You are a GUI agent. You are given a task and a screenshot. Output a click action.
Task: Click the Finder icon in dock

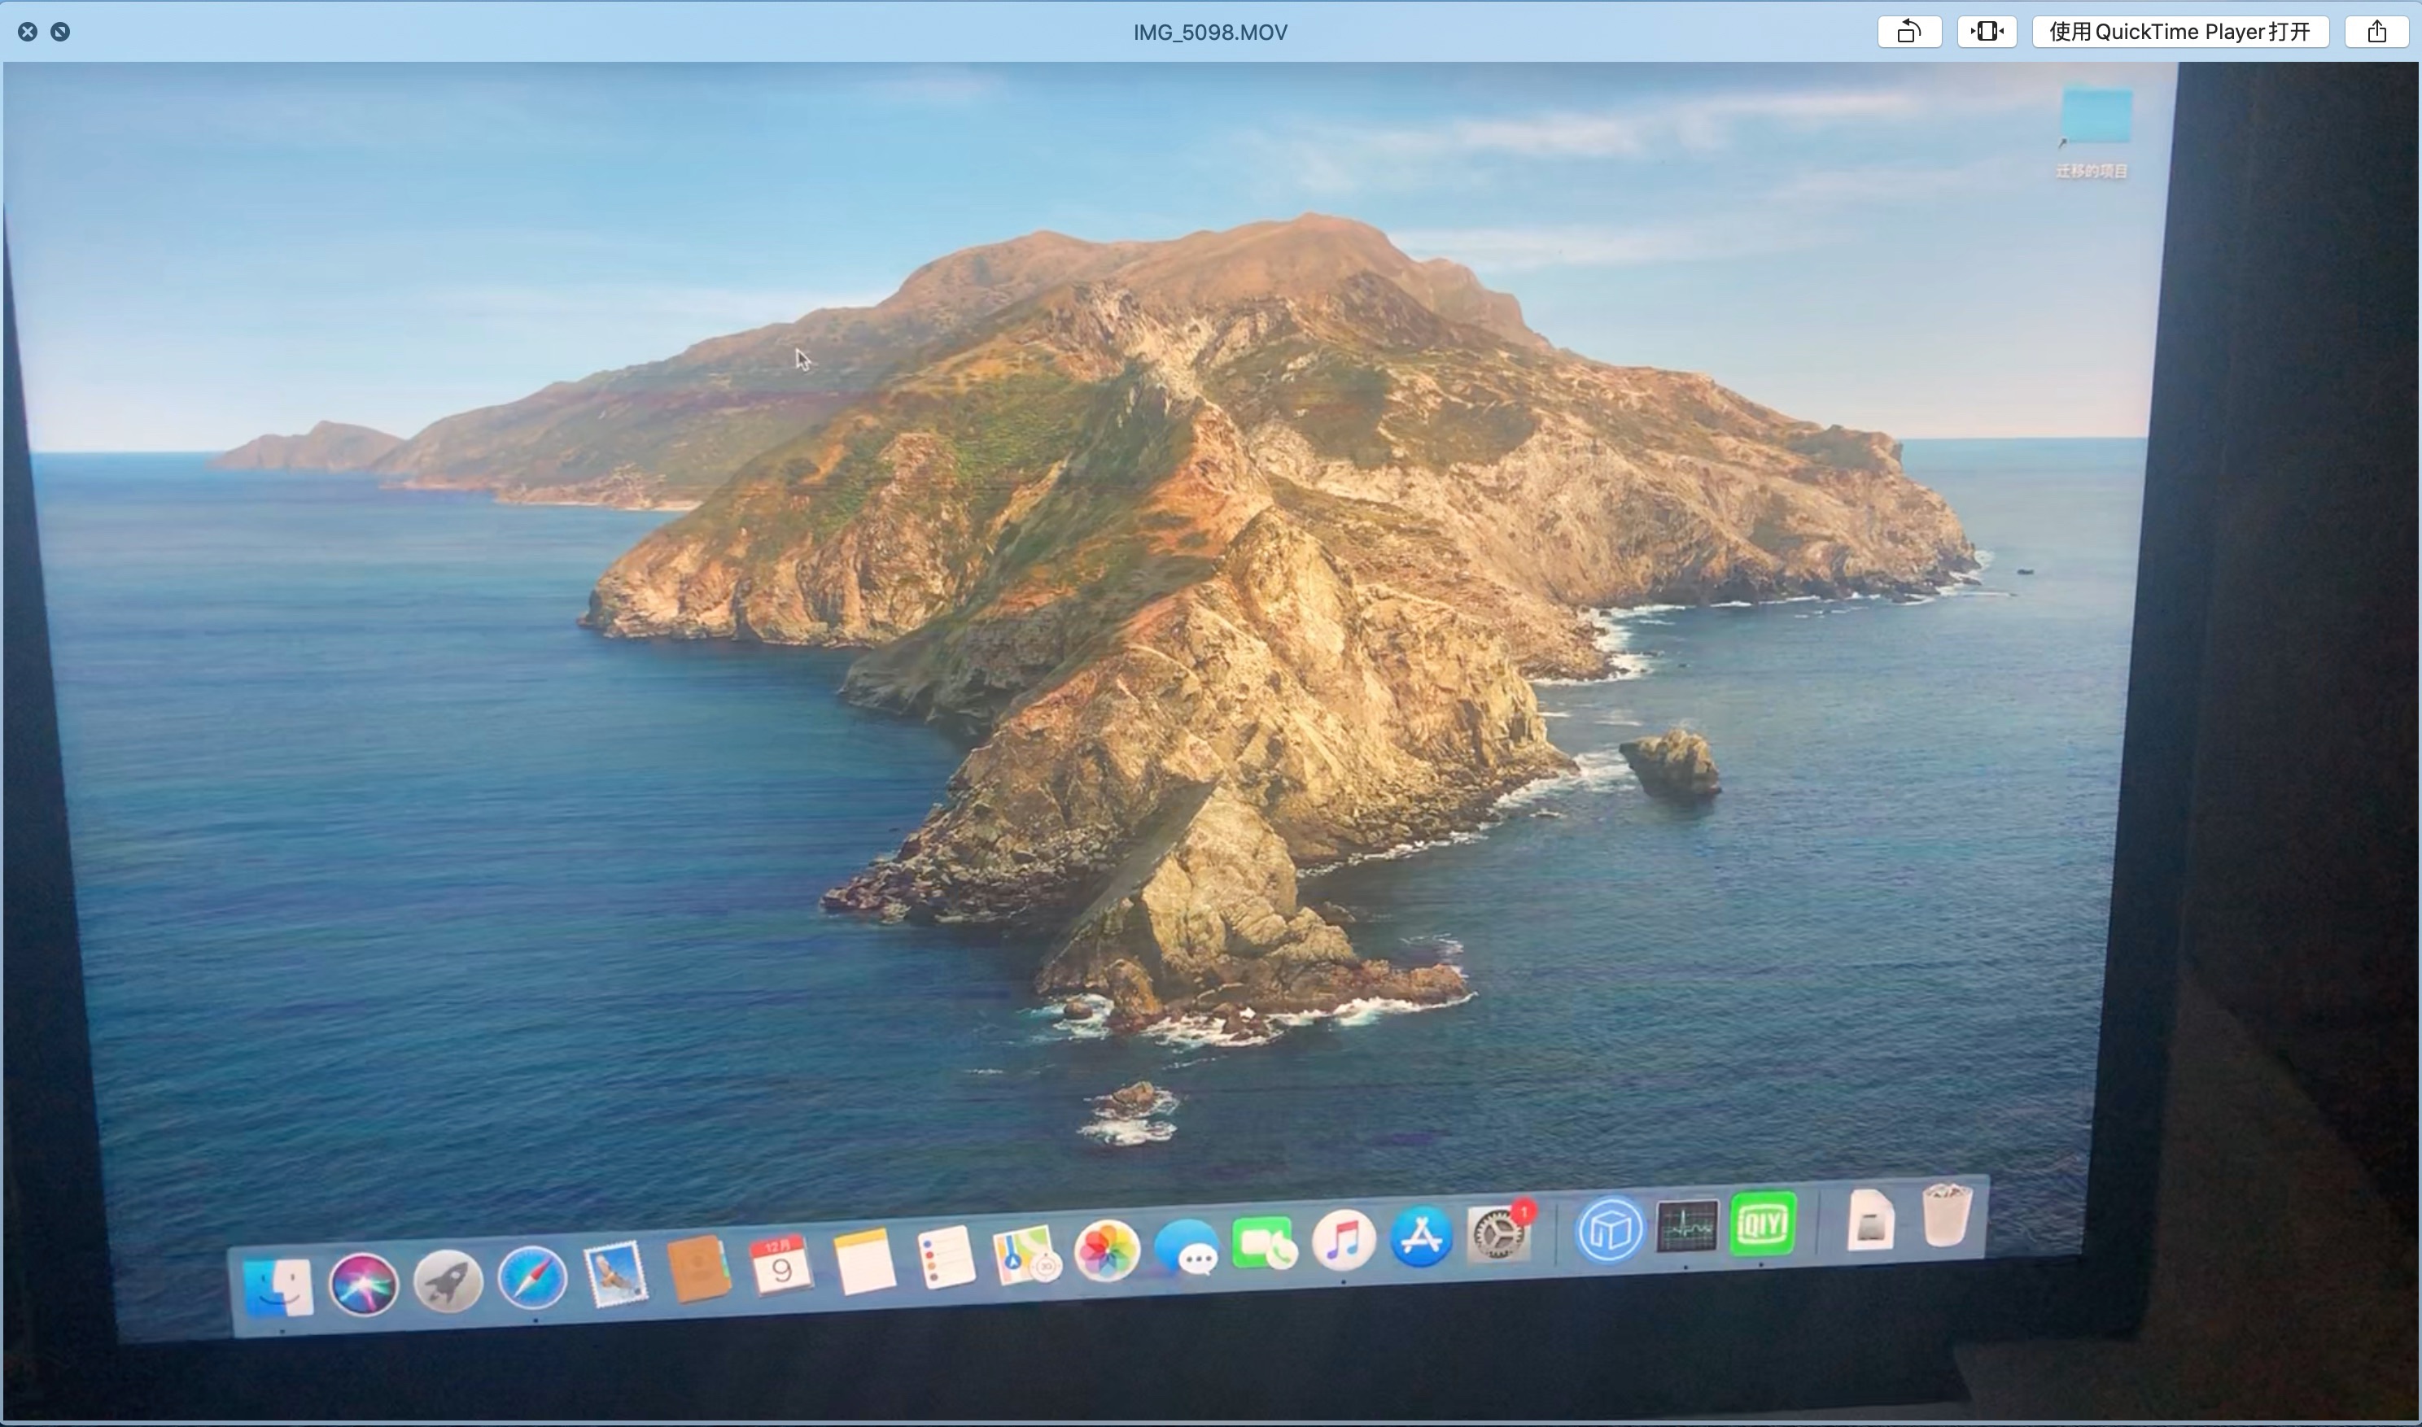click(278, 1286)
